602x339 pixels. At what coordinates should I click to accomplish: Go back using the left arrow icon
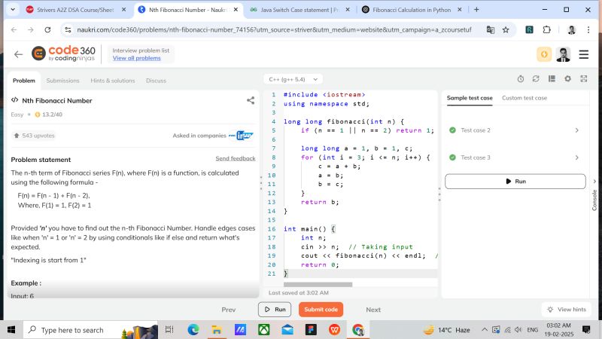tap(18, 54)
